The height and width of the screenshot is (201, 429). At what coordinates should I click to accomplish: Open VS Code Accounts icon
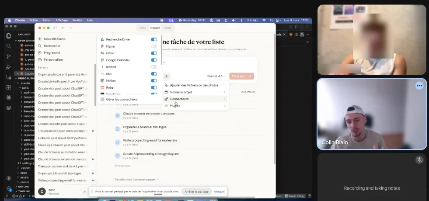8,178
